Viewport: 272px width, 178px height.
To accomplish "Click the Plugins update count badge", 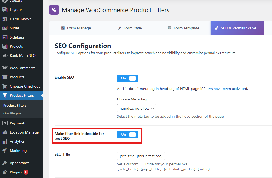I will click(x=26, y=172).
